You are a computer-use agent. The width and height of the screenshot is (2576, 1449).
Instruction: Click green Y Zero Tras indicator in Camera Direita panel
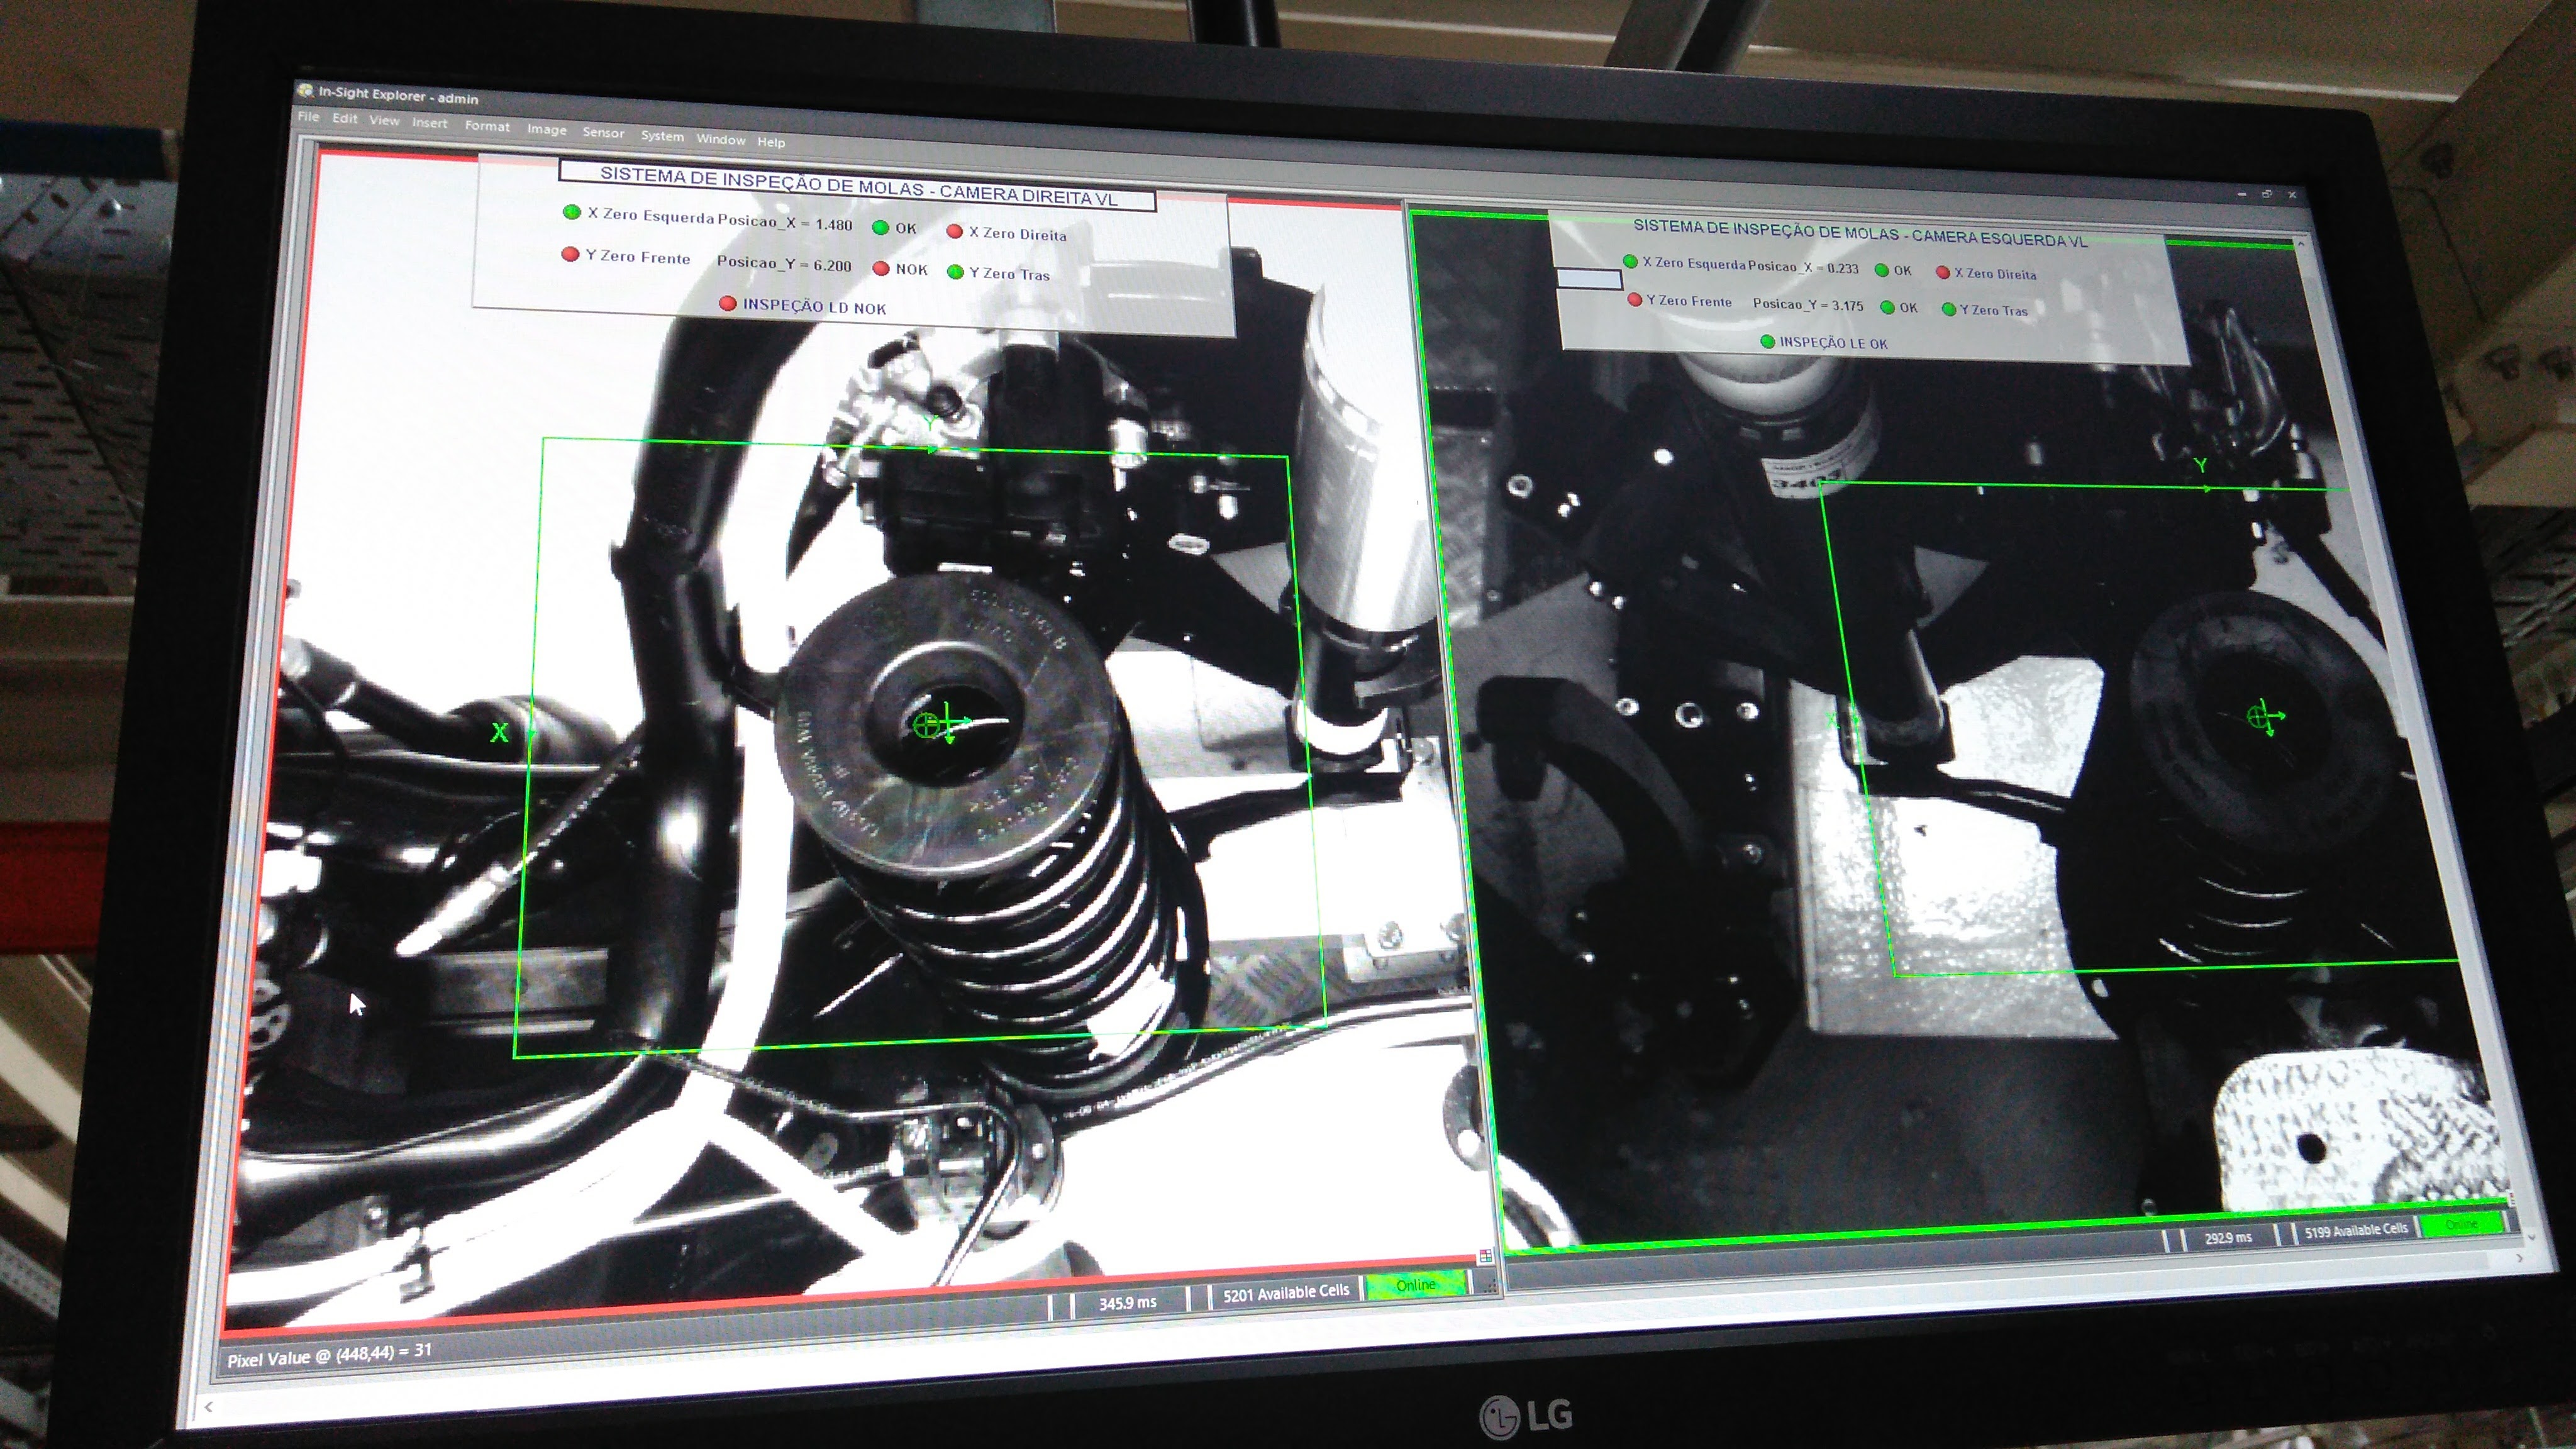(955, 272)
